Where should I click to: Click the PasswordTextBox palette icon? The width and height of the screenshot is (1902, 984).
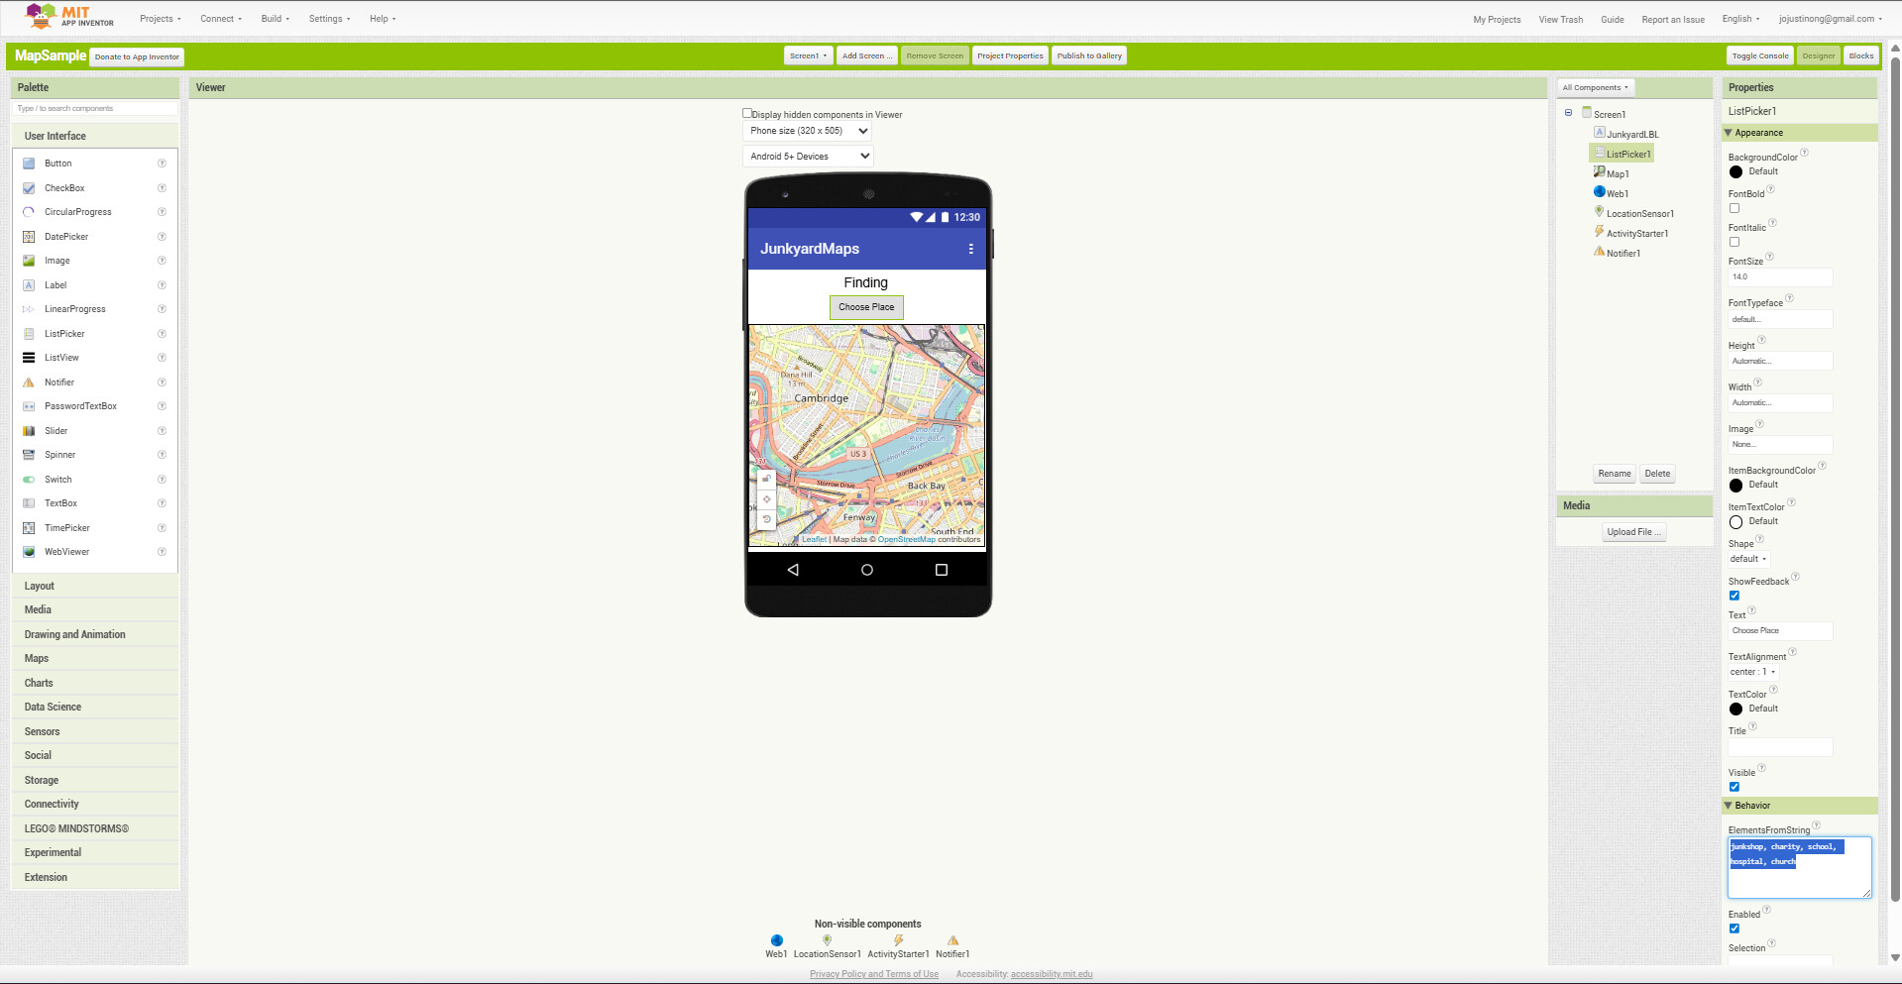[29, 406]
